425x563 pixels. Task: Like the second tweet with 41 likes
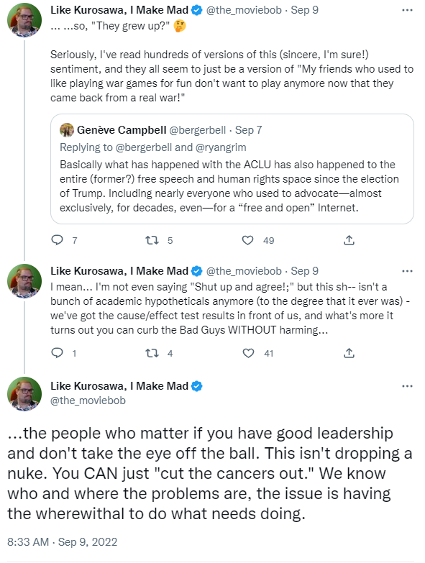(x=248, y=353)
